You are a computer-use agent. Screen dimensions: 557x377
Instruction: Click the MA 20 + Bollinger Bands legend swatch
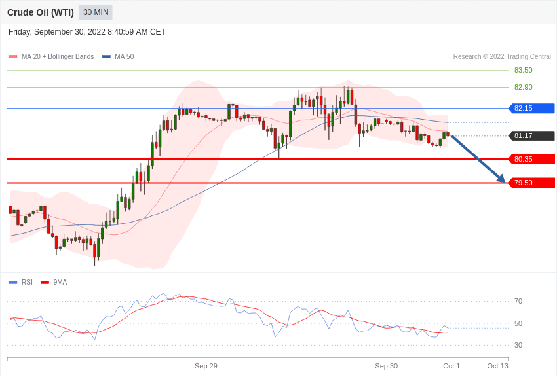tap(13, 57)
